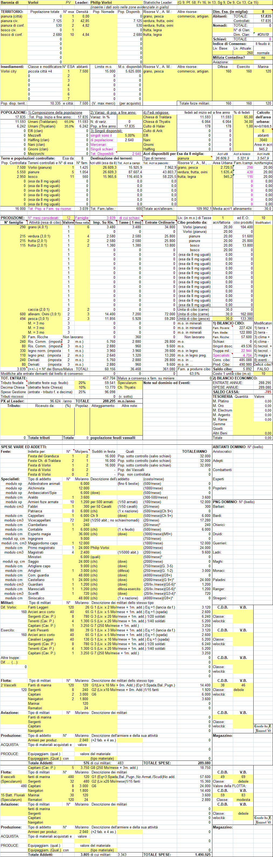Click the 'Statistiche Leader:' label cell

coord(158,2)
